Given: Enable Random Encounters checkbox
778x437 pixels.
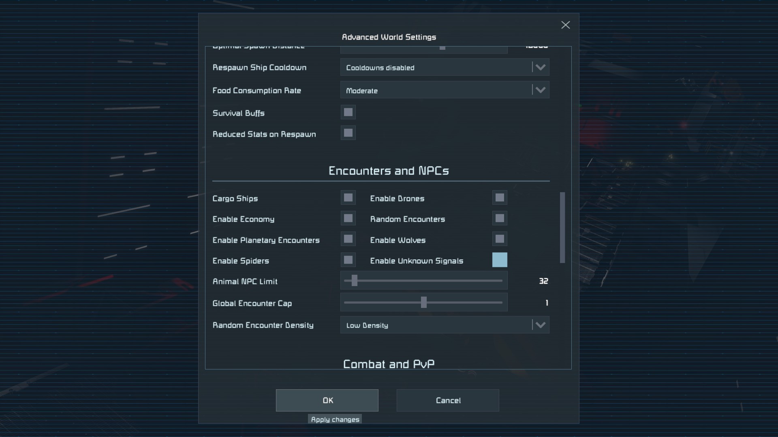Looking at the screenshot, I should click(x=500, y=218).
